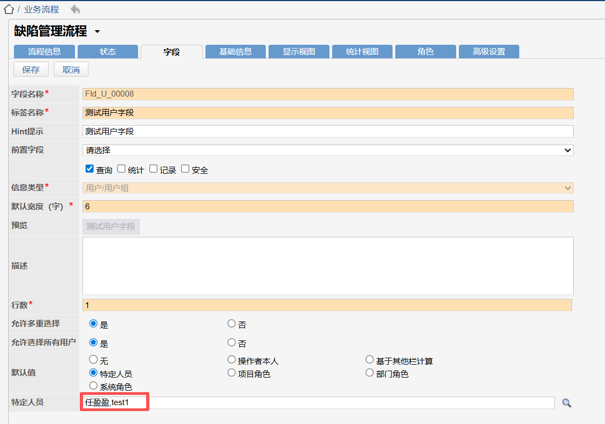Tick the 安全 checkbox
The width and height of the screenshot is (605, 424).
[x=185, y=169]
